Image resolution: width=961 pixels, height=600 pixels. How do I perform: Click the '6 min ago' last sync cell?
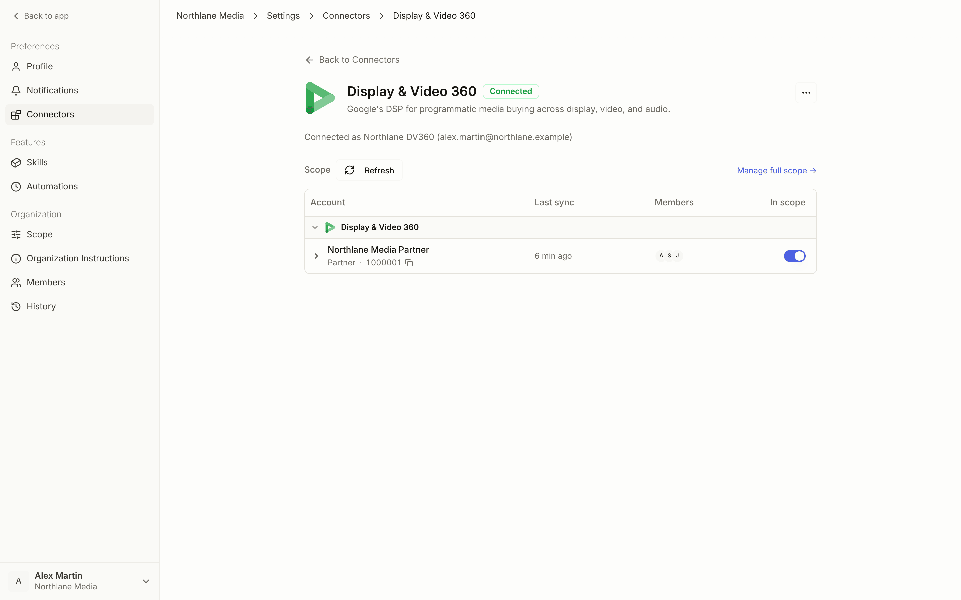click(553, 256)
